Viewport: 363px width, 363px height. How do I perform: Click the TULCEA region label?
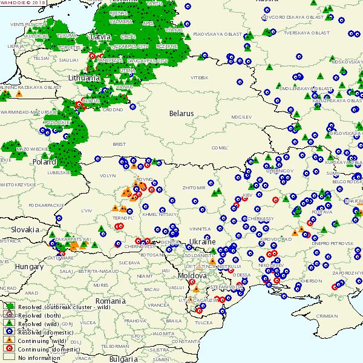[x=203, y=322]
